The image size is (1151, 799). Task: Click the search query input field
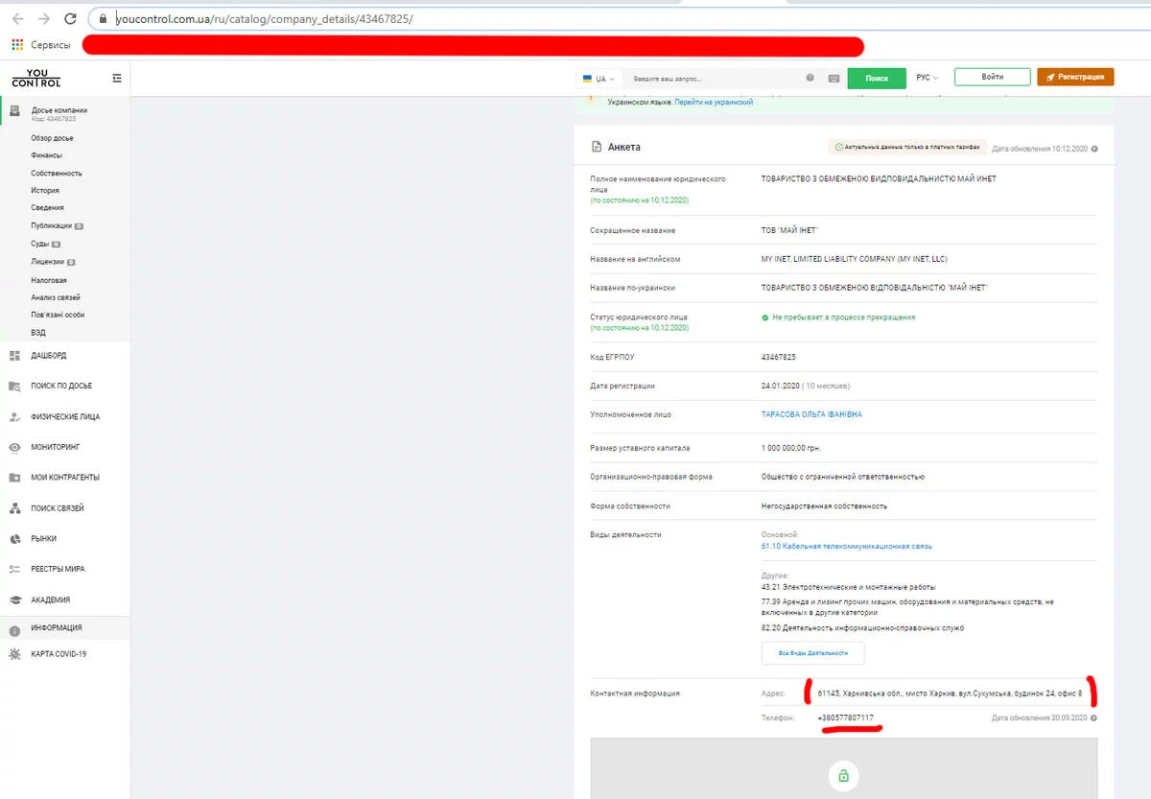click(715, 79)
